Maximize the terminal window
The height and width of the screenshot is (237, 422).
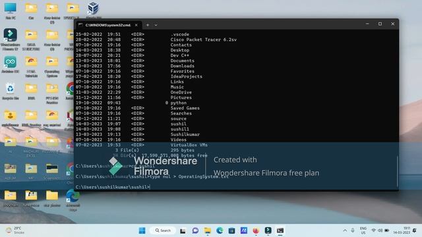(x=380, y=24)
